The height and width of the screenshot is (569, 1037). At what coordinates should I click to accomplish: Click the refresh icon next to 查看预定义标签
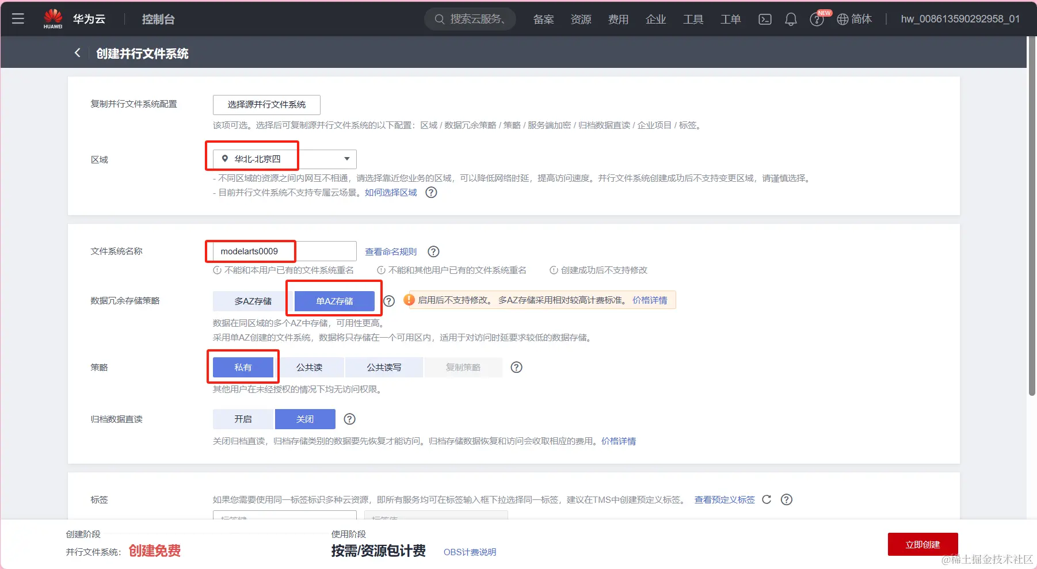pyautogui.click(x=767, y=499)
